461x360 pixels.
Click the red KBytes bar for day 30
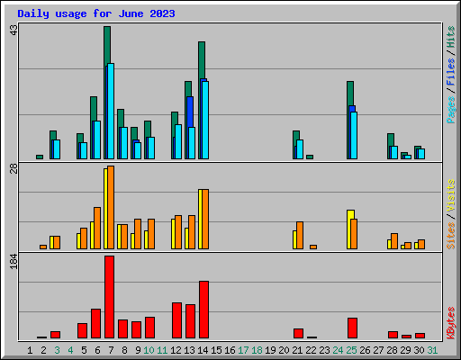[420, 336]
